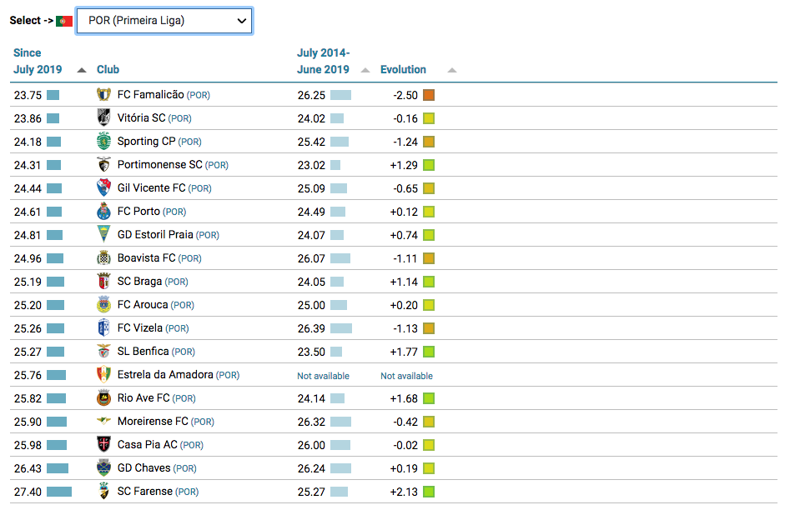Click the SL Benfica club crest
The image size is (790, 515).
pos(103,352)
